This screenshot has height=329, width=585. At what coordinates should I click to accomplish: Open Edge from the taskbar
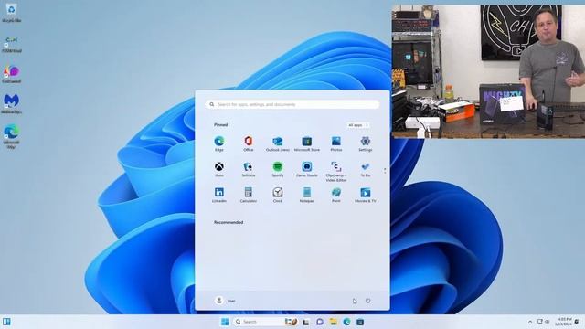point(346,322)
